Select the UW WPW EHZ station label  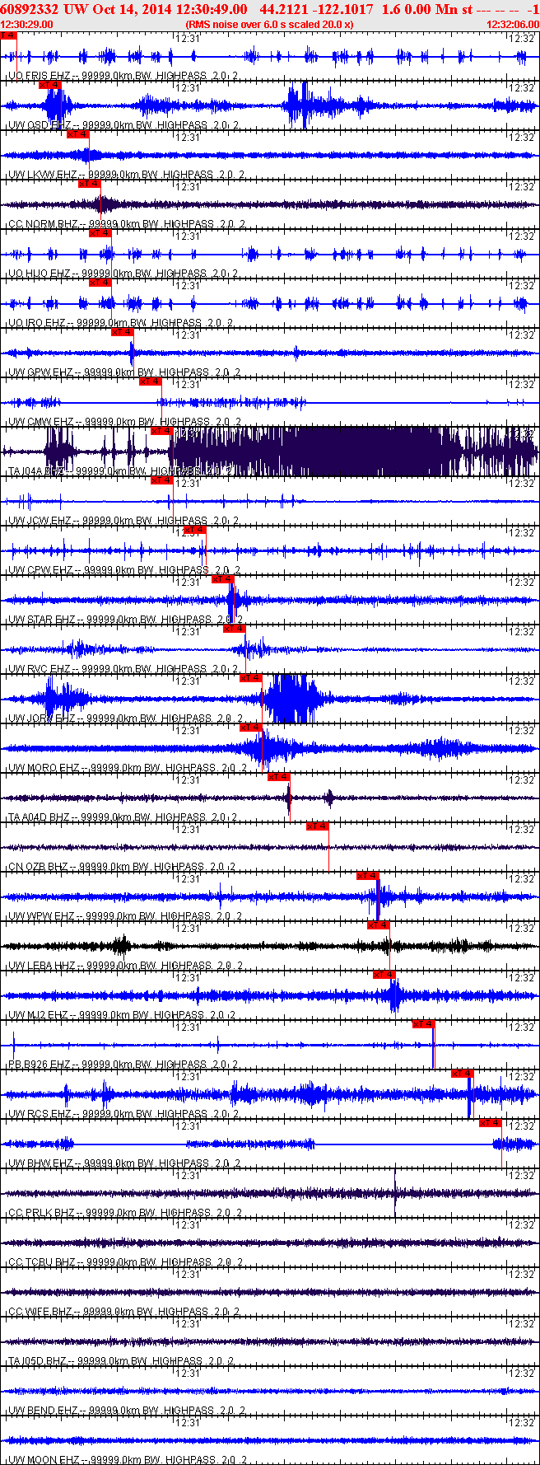coord(41,916)
